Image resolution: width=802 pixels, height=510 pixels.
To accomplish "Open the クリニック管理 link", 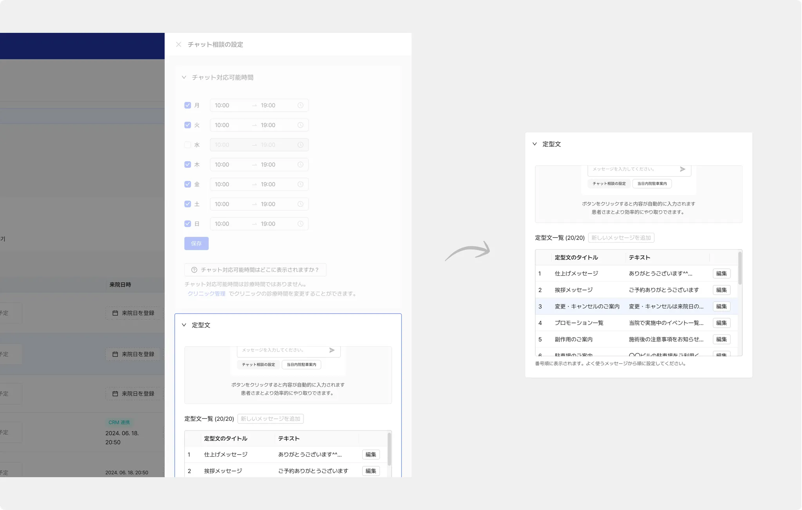I will 206,294.
